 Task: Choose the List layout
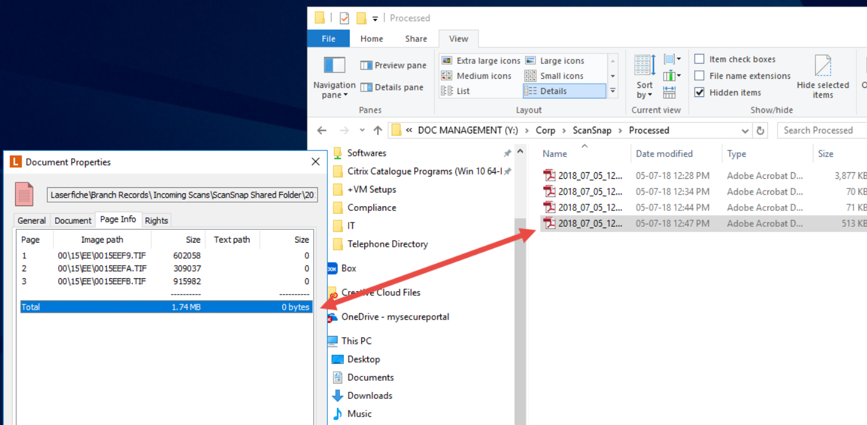tap(456, 91)
